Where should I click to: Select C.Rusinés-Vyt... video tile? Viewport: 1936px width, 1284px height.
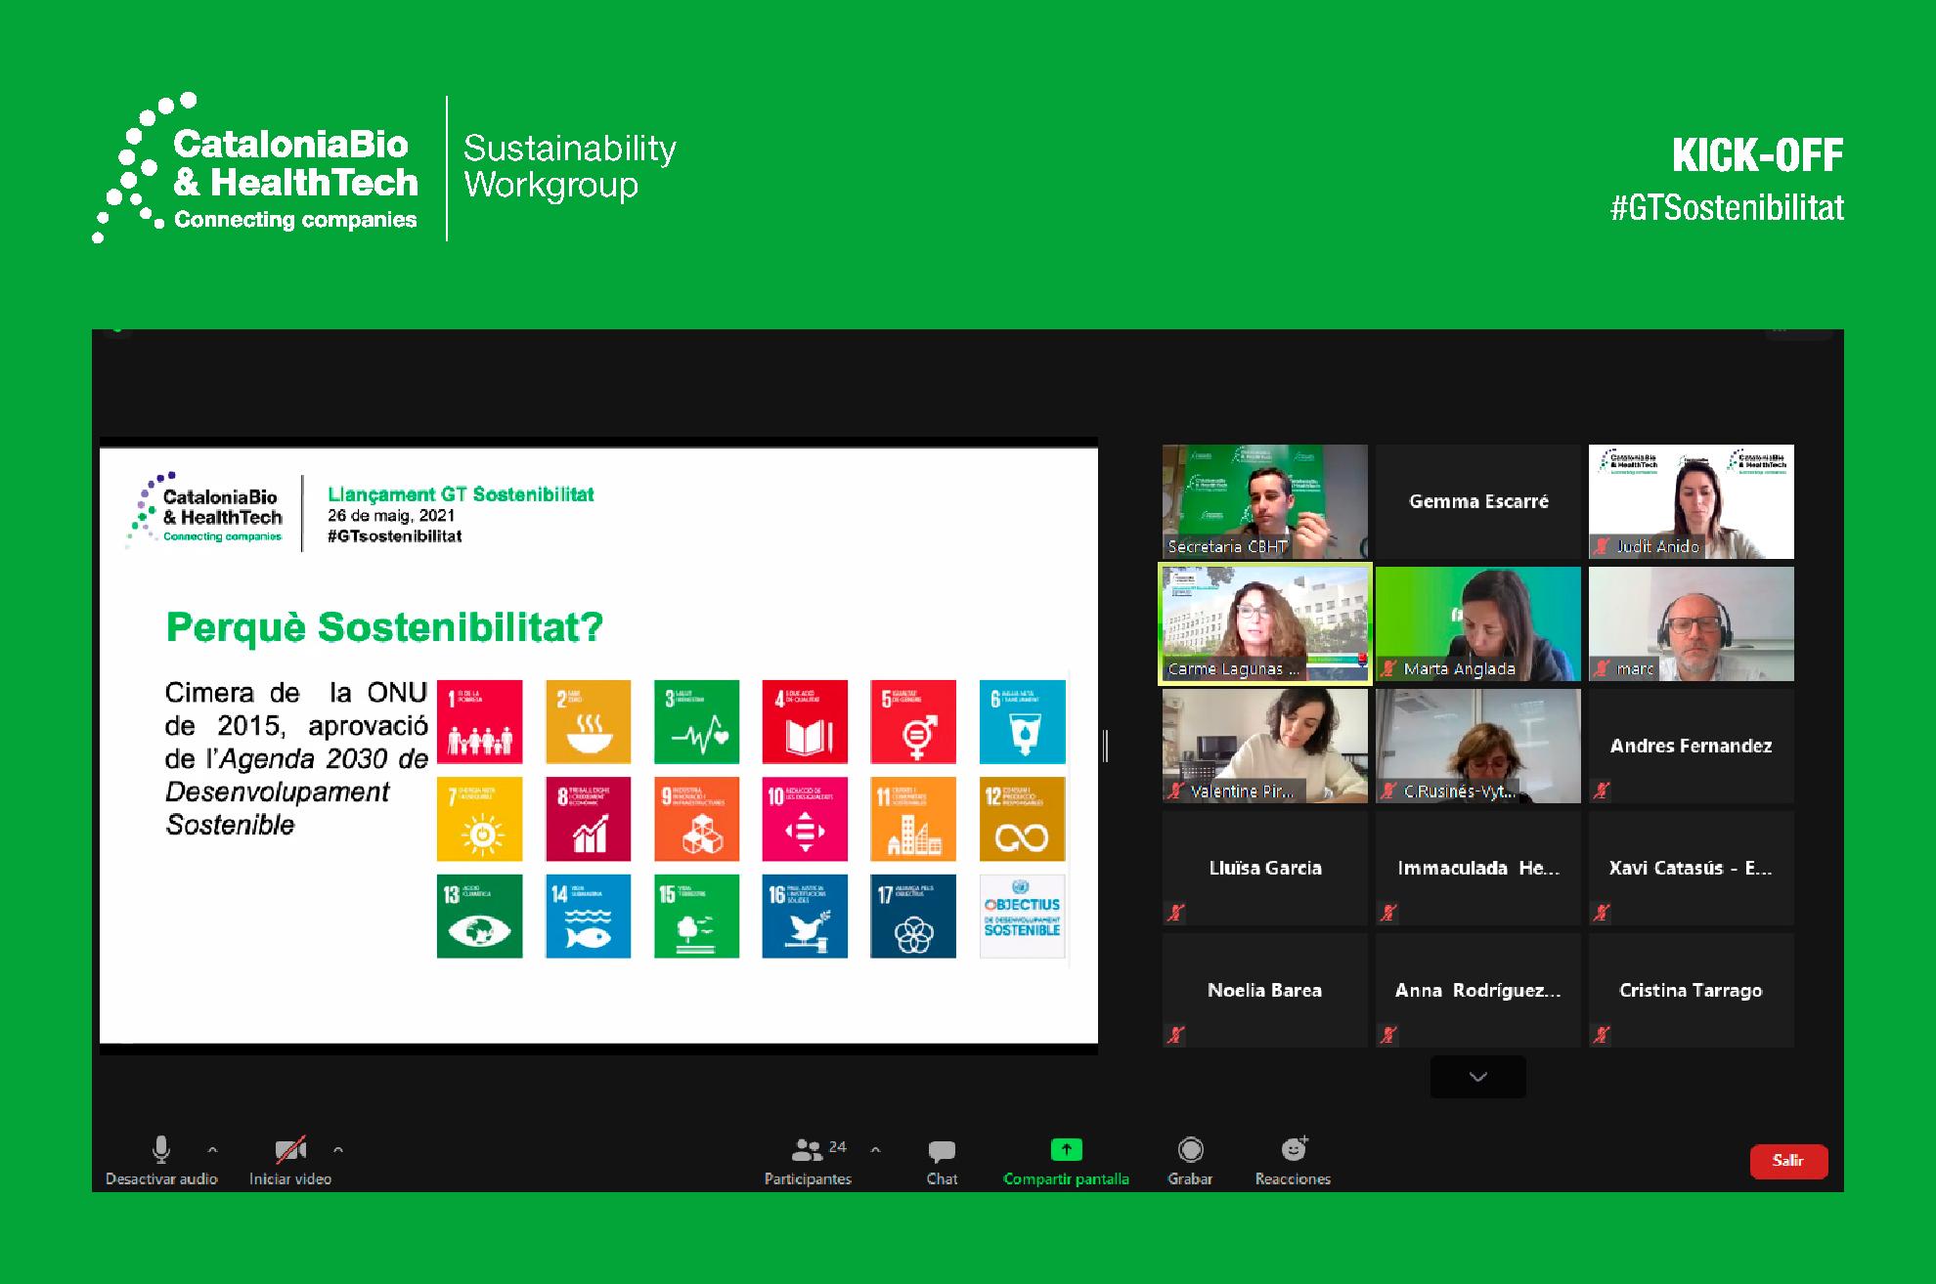[x=1478, y=746]
